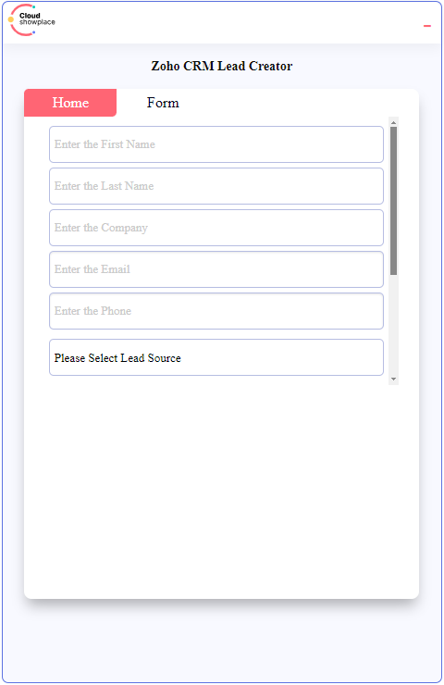Screen dimensions: 444x685
Task: Open the Please Select Lead Source dropdown
Action: pos(216,357)
